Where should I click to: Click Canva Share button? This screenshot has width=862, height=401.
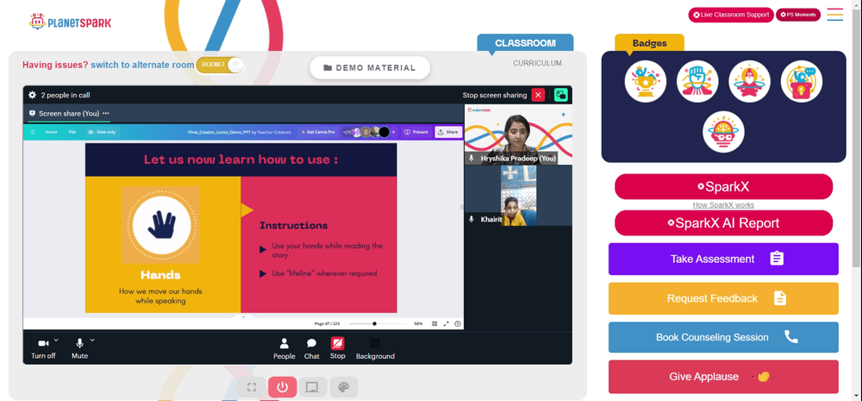point(448,132)
